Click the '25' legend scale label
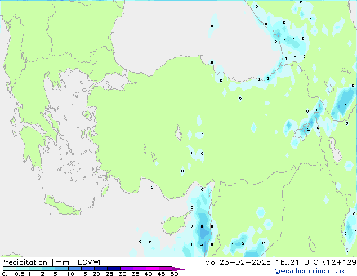357x276 pixels. [109, 274]
